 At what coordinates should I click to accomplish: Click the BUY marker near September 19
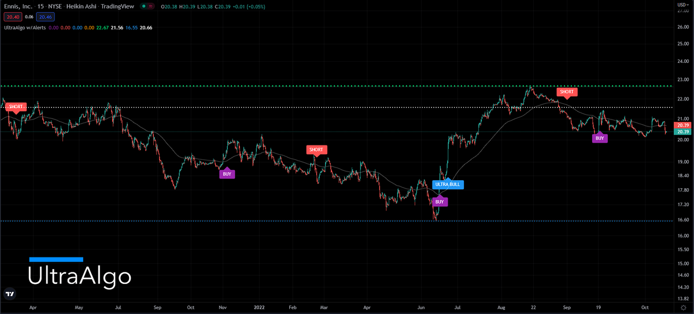600,138
